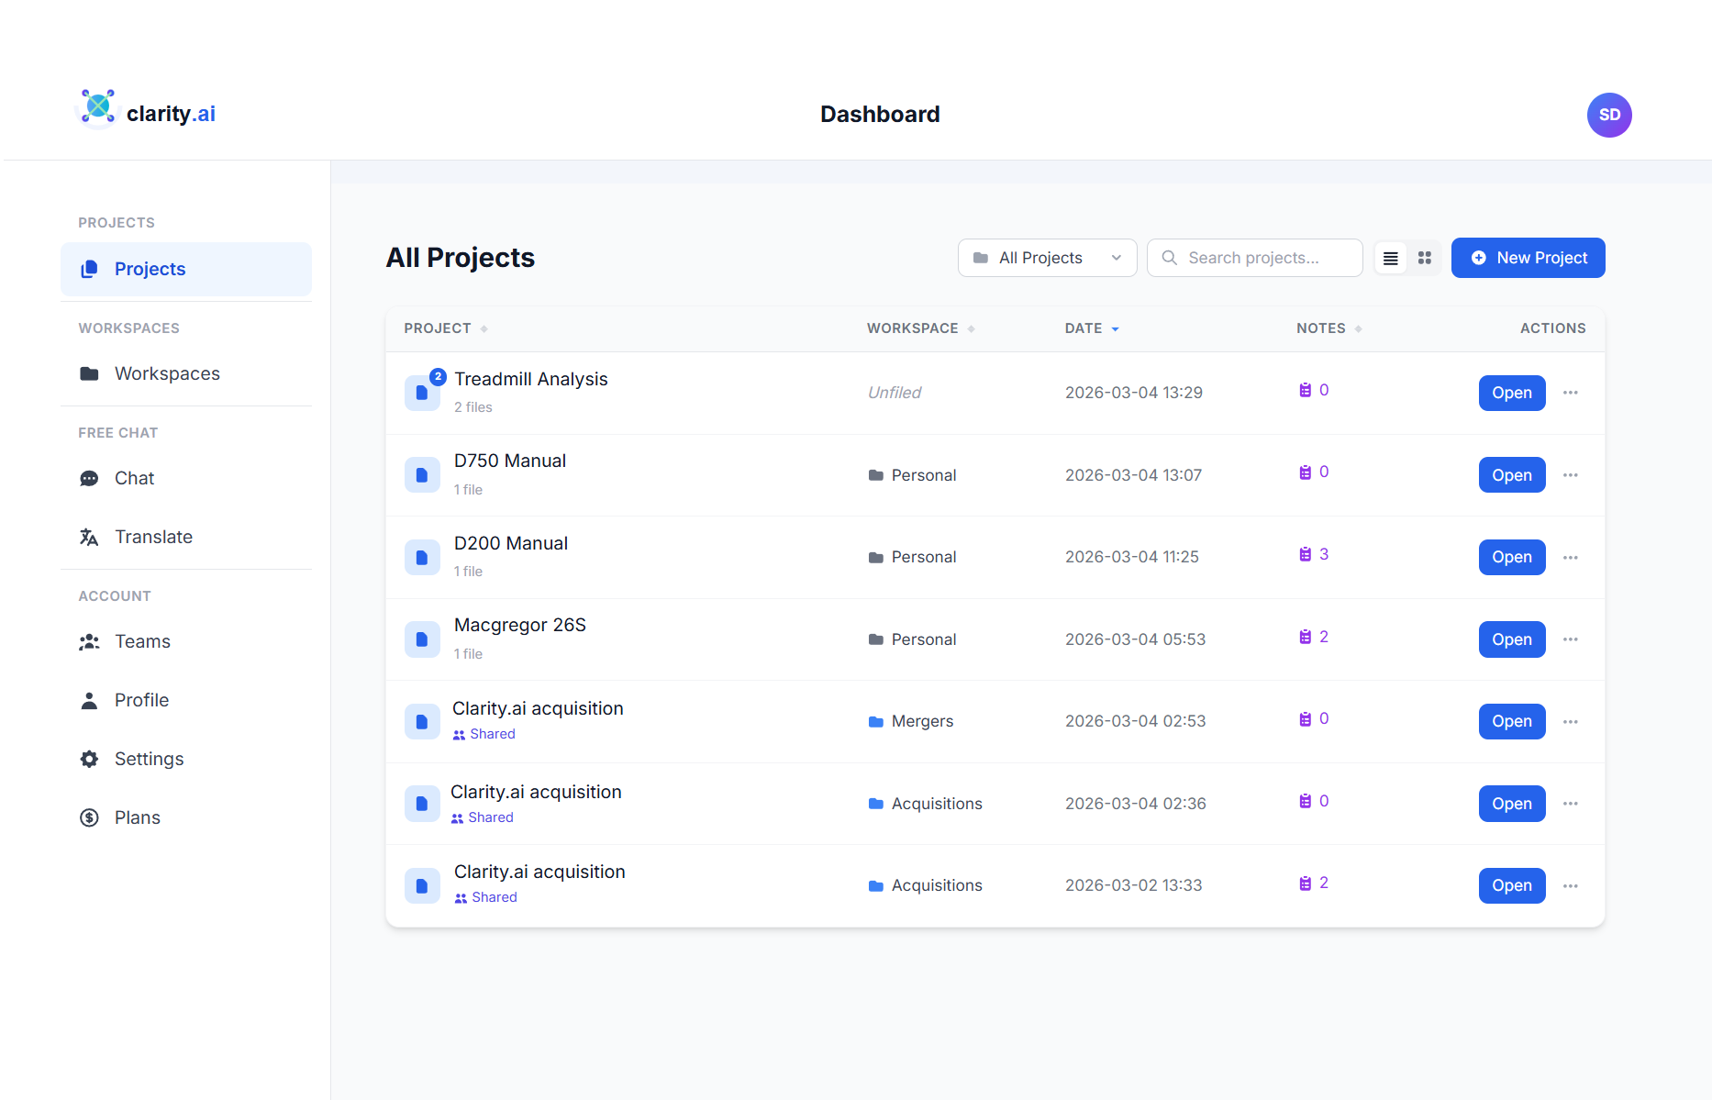
Task: Open the actions menu for Treadmill Analysis
Action: (1570, 393)
